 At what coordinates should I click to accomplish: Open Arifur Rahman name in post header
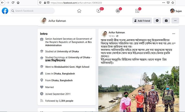117,32
